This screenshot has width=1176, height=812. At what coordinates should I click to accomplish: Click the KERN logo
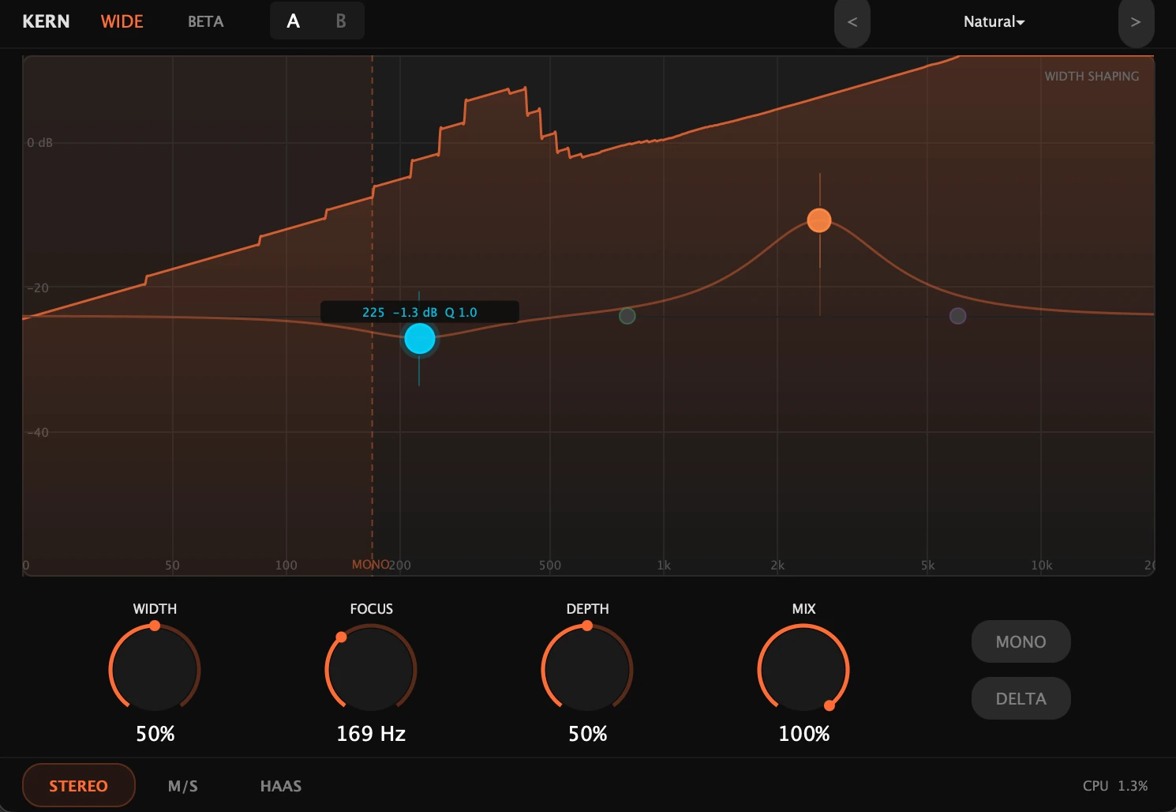[x=45, y=21]
